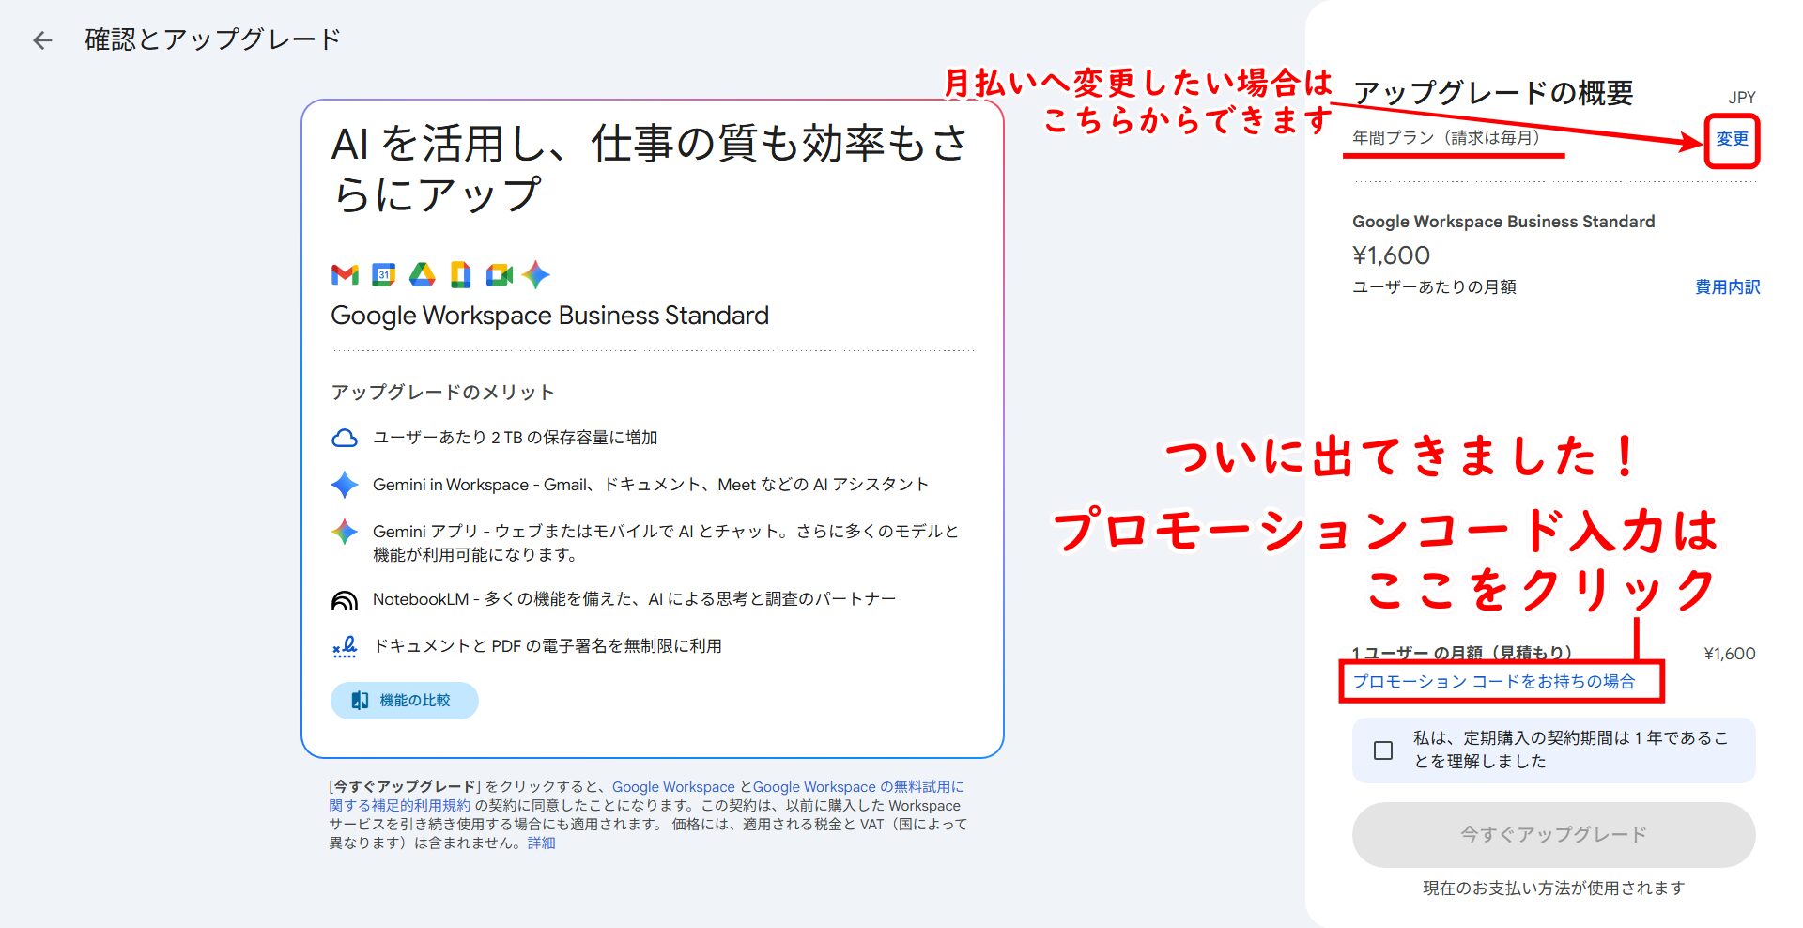Click the Google Calendar icon
Viewport: 1803px width, 928px height.
383,274
